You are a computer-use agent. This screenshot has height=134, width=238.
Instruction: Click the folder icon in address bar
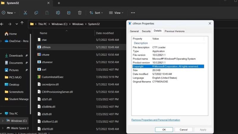tap(32, 24)
